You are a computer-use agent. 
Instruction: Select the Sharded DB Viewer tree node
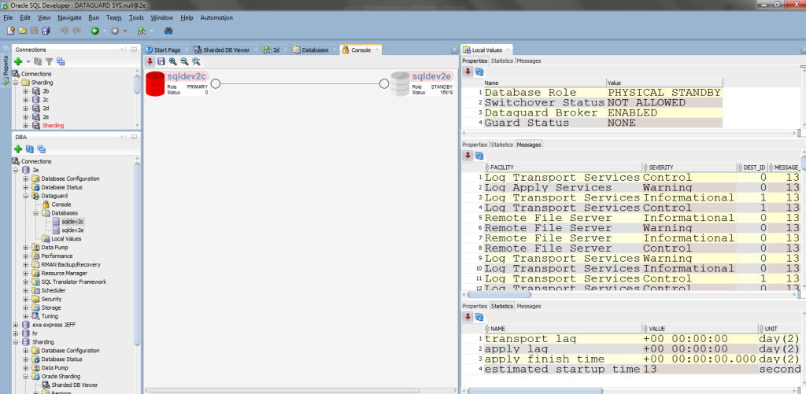pos(74,385)
